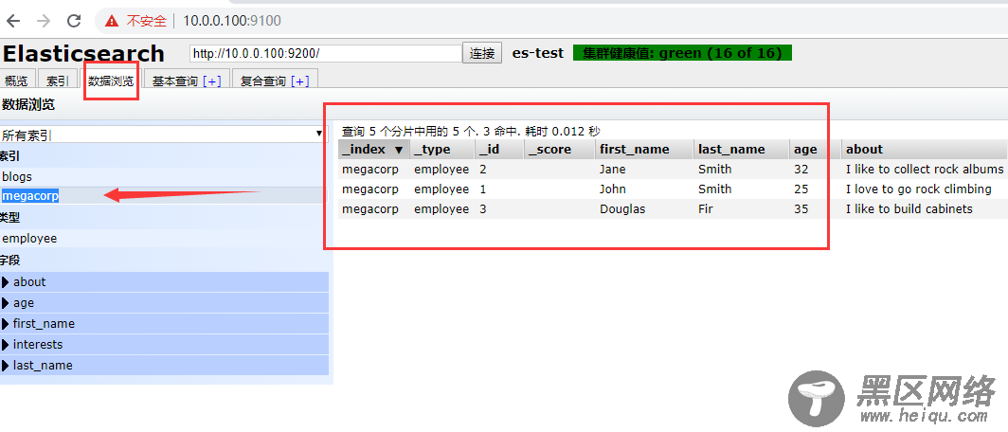Sort by the first_name table column header
The image size is (1008, 432).
[x=645, y=149]
